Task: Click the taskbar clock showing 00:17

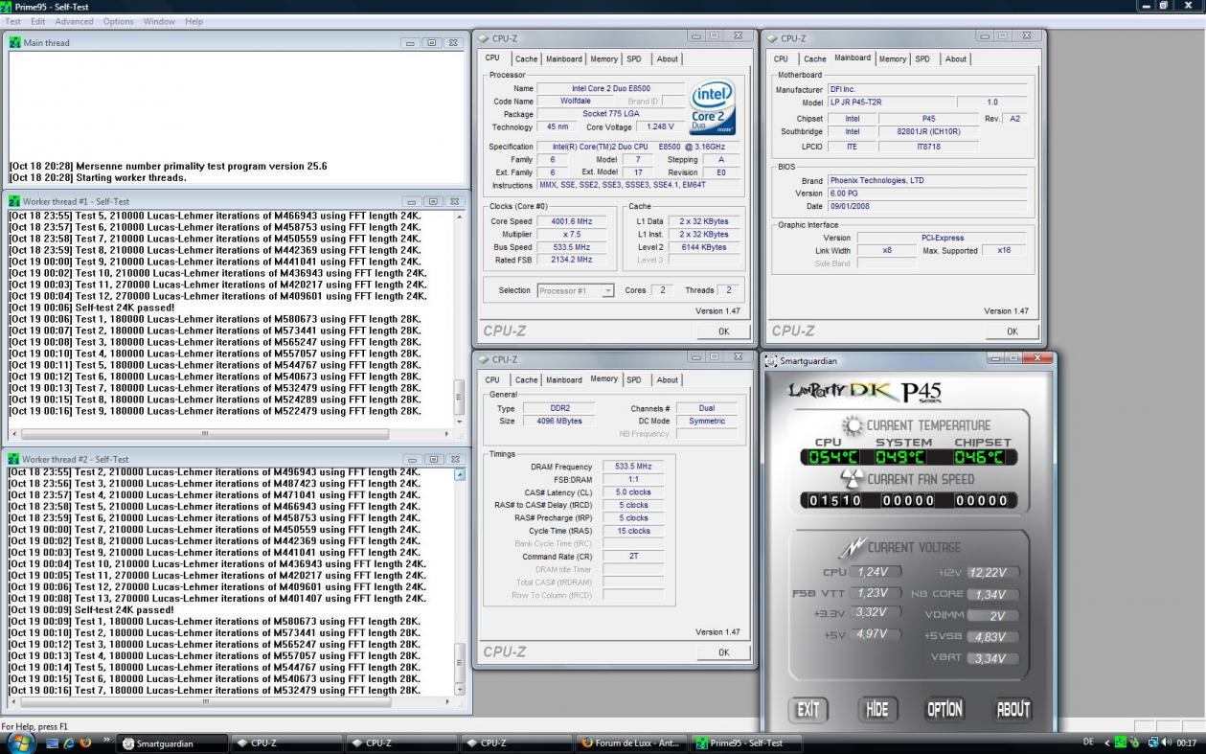Action: click(1187, 743)
